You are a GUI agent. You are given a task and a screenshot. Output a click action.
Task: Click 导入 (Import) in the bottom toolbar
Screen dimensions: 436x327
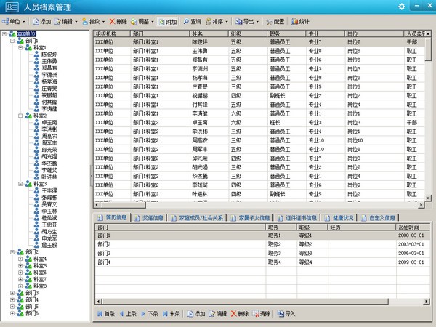pyautogui.click(x=286, y=314)
